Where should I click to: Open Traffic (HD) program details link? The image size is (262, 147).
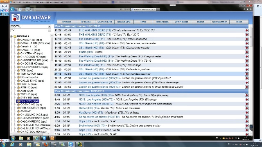[x=86, y=52]
